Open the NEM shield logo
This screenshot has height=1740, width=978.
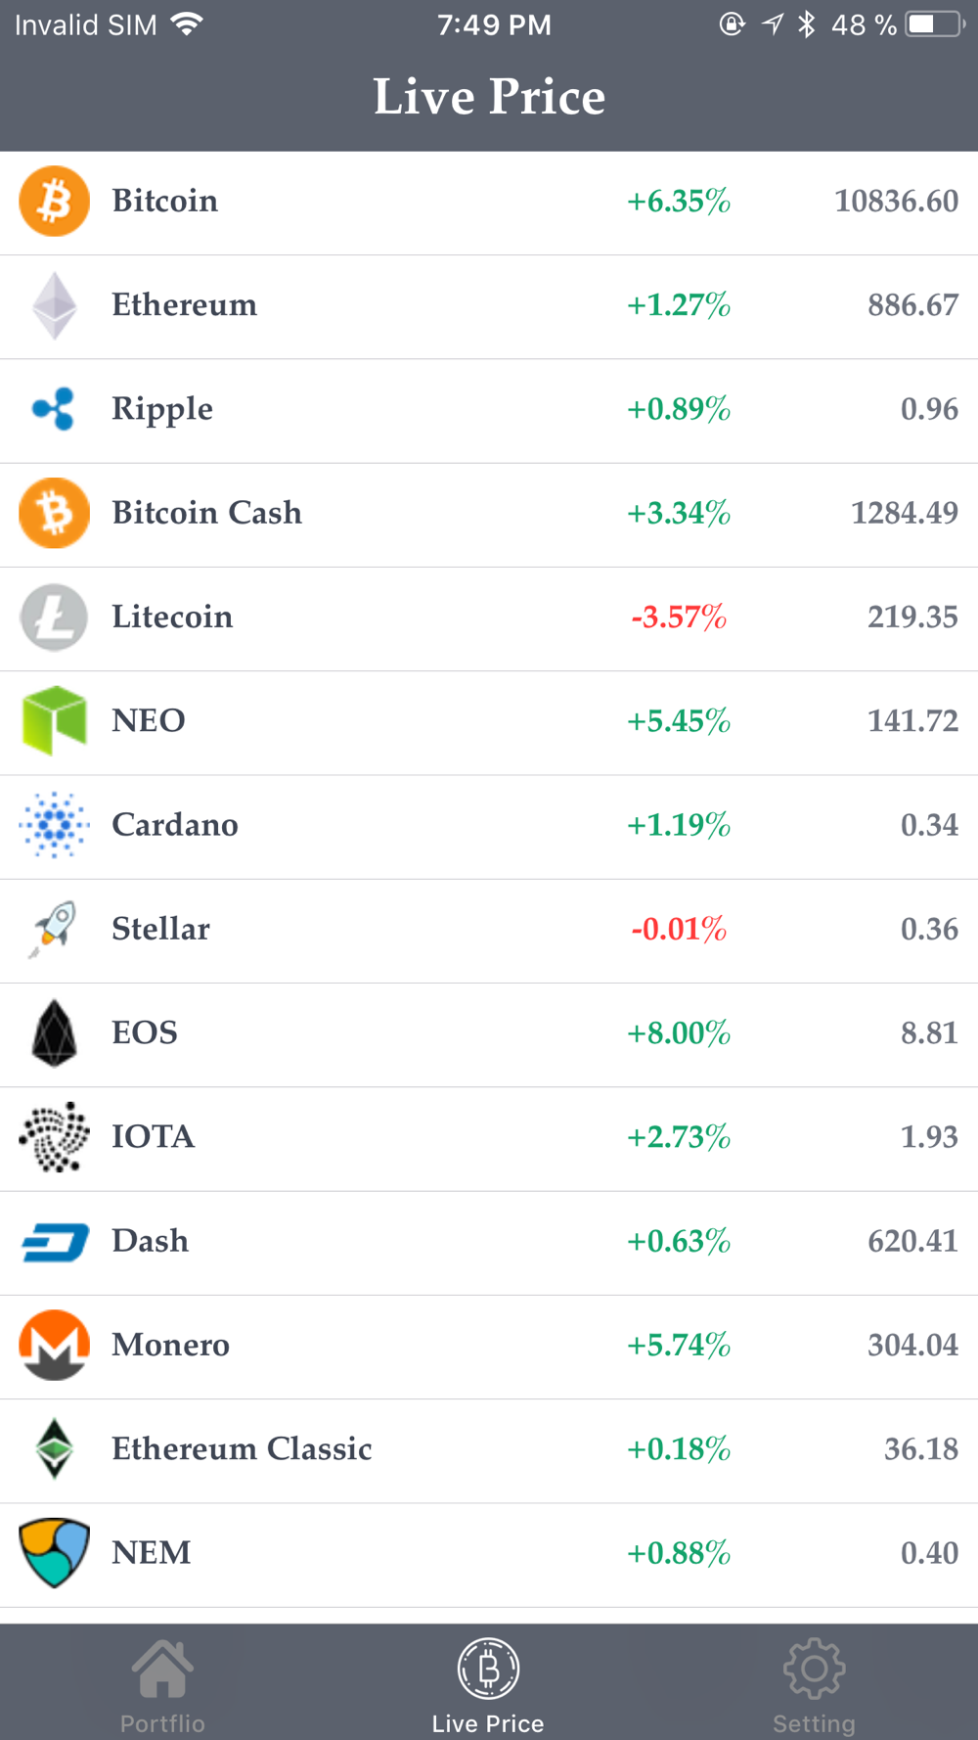pyautogui.click(x=55, y=1553)
